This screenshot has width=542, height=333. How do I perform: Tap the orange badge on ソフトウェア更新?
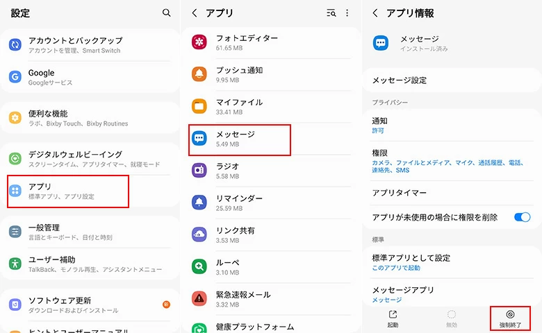tap(166, 305)
